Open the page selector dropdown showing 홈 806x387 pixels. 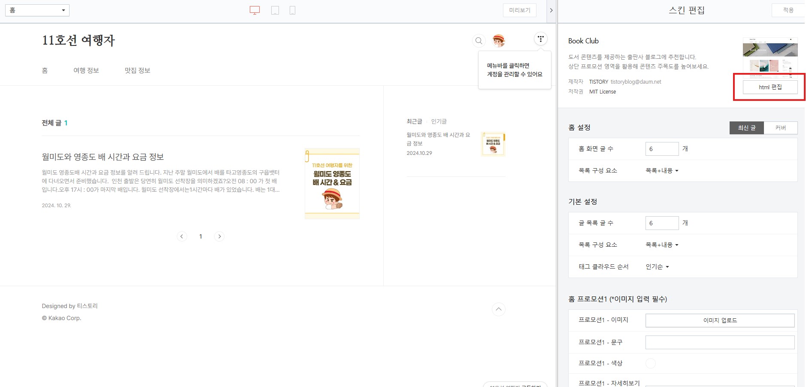37,10
